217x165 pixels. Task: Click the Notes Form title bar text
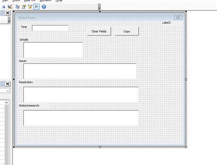pyautogui.click(x=27, y=18)
